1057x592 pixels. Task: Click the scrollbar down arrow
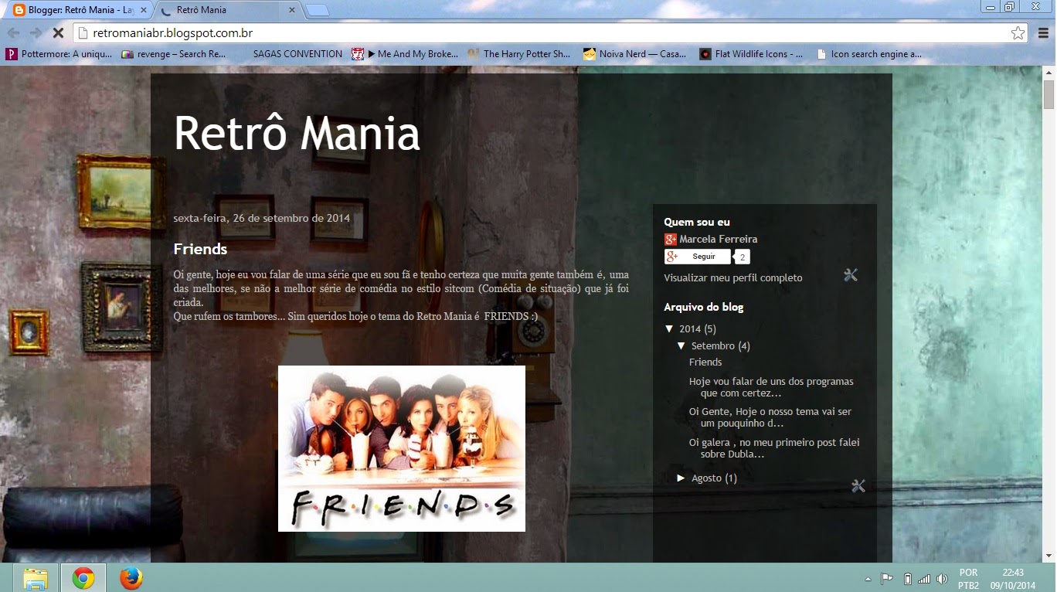point(1049,556)
